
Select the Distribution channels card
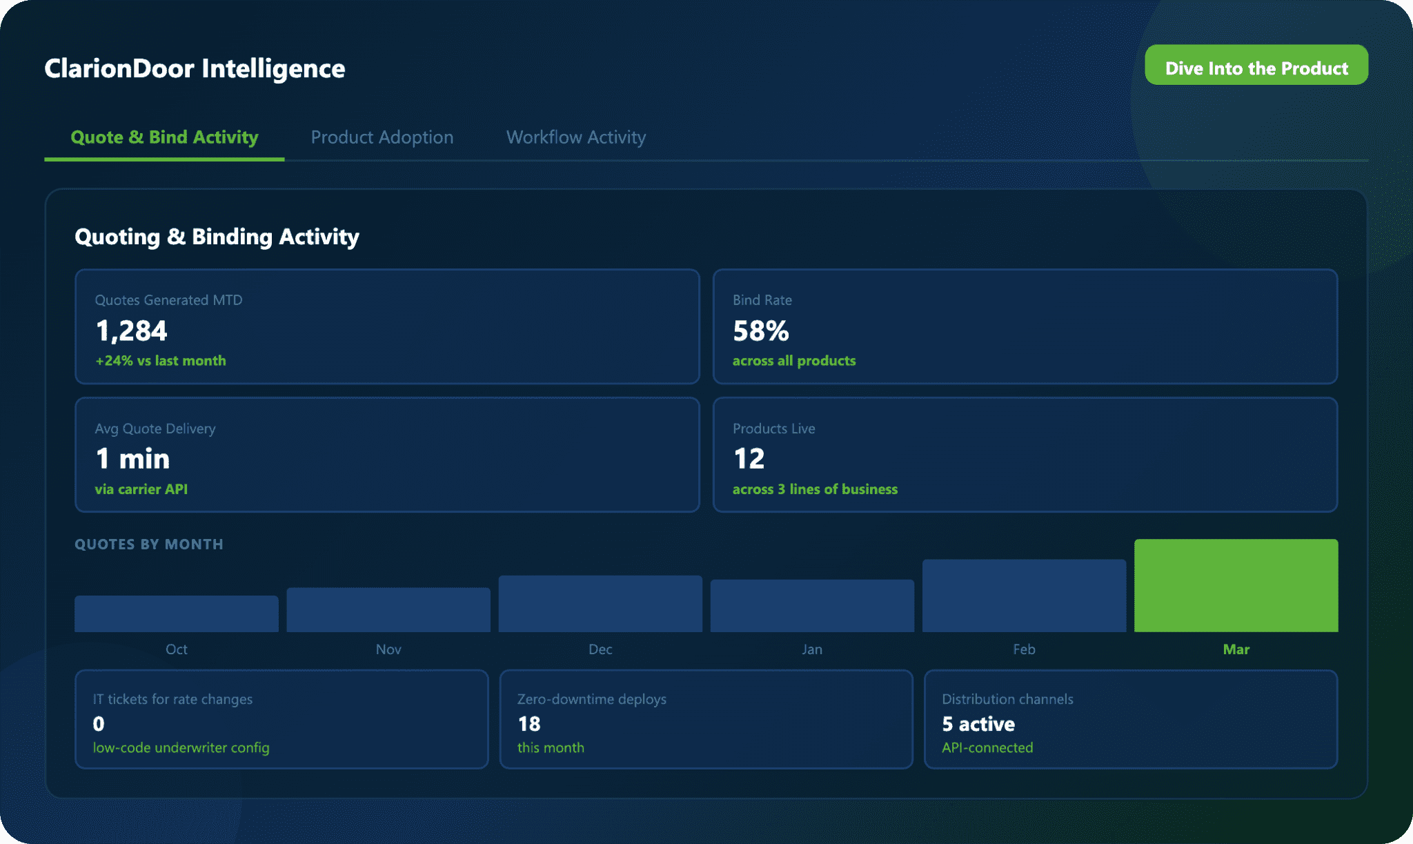coord(1130,719)
